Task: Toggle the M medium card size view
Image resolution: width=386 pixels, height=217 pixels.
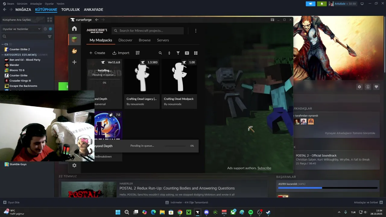Action: click(x=187, y=53)
